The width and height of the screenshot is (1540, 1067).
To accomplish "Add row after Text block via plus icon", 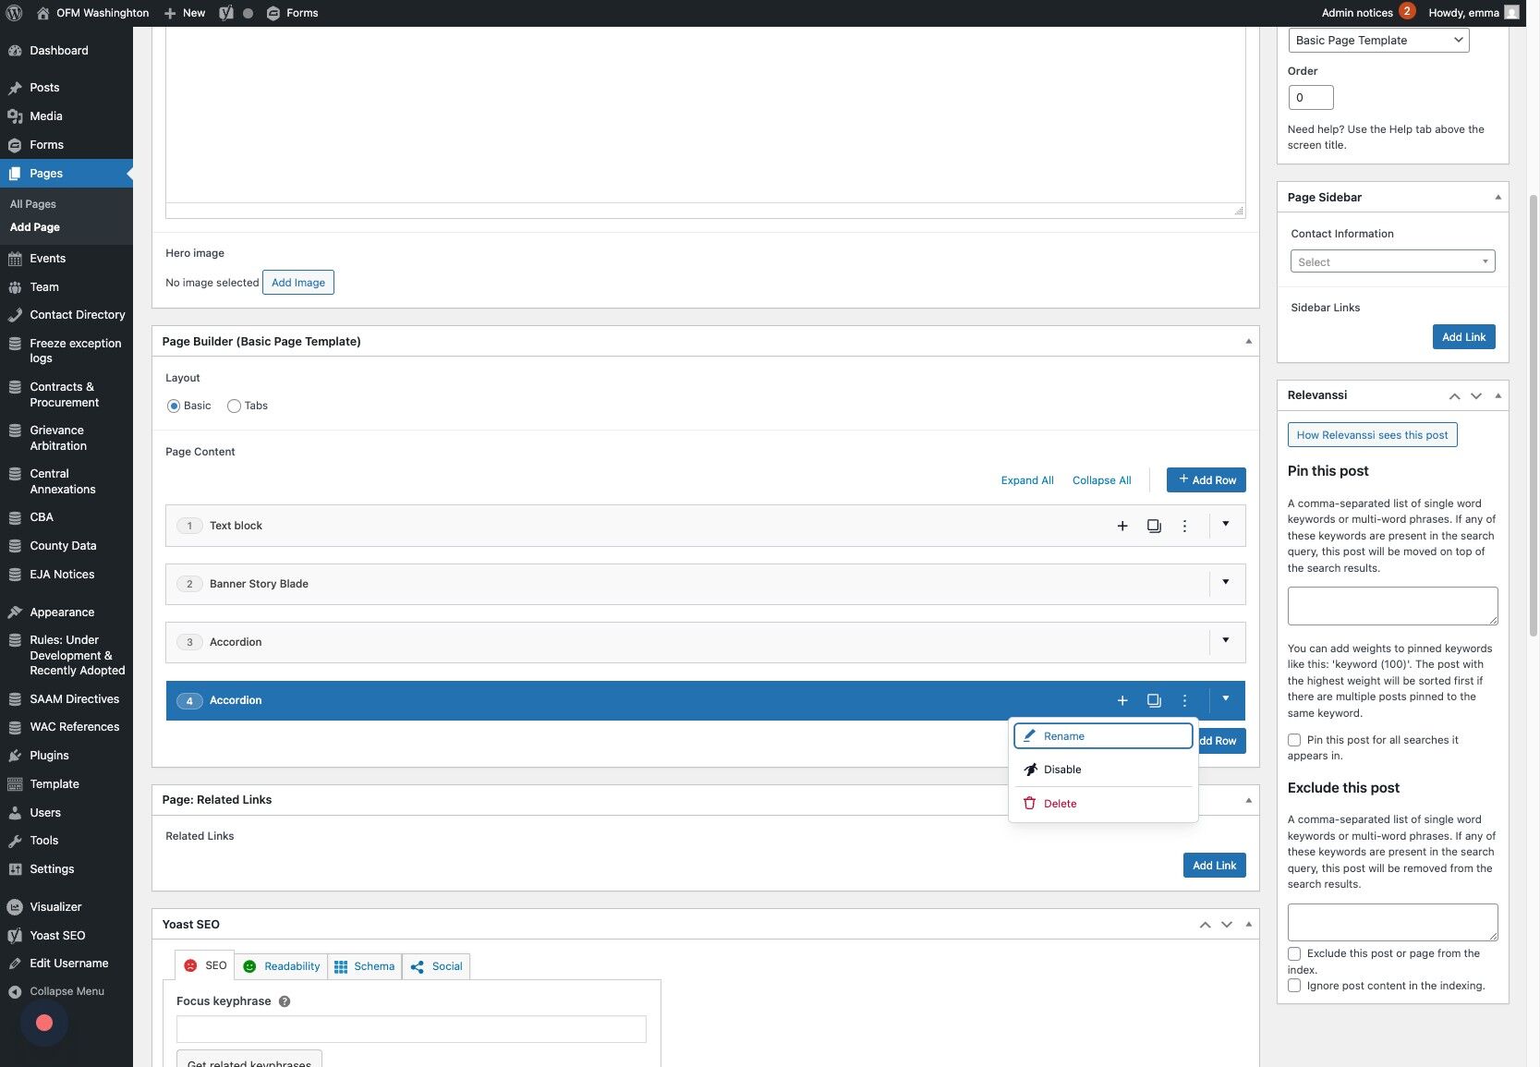I will coord(1122,526).
